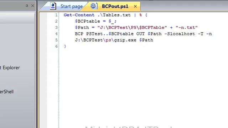
Task: Open the PowerShell panel item
Action: [x=7, y=92]
